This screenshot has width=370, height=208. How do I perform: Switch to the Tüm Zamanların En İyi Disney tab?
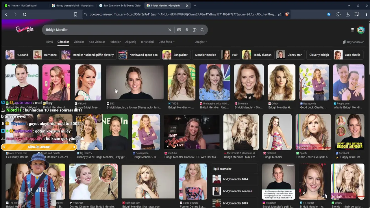coord(120,5)
